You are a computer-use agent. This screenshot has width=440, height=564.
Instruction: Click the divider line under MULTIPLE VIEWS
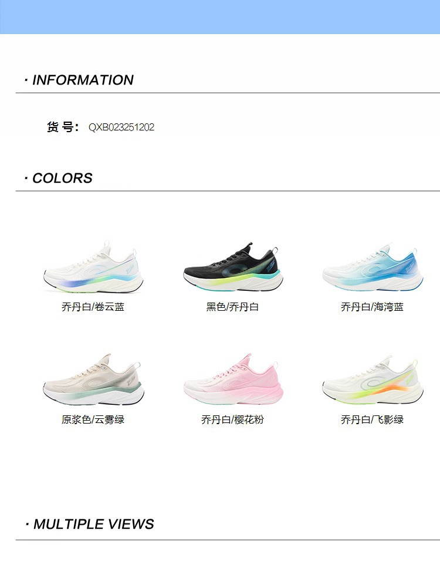[228, 540]
